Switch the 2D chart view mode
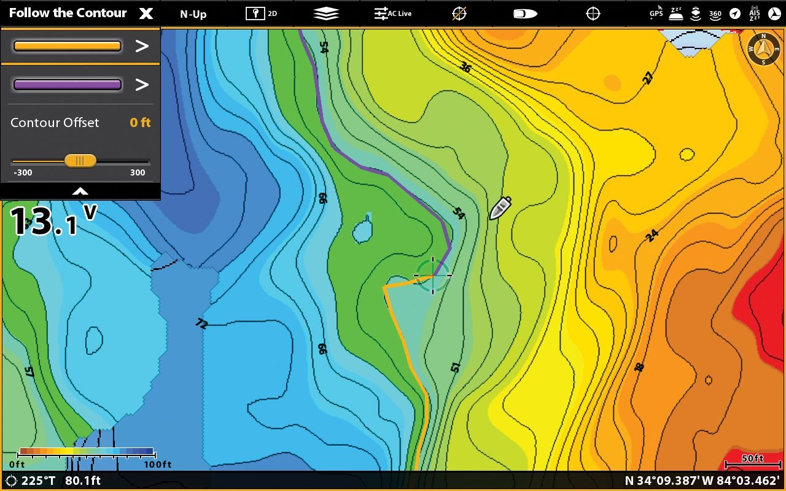 261,14
